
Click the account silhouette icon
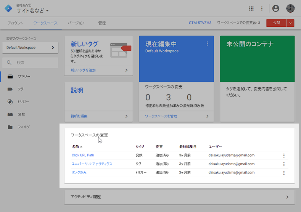(276, 8)
